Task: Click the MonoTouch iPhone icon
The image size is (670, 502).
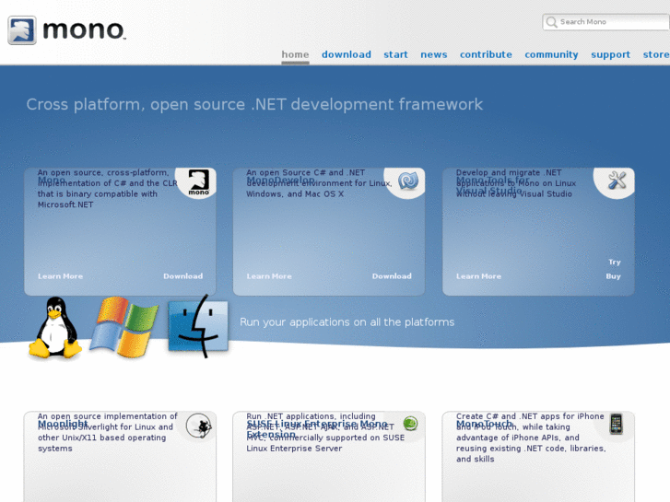Action: click(616, 424)
